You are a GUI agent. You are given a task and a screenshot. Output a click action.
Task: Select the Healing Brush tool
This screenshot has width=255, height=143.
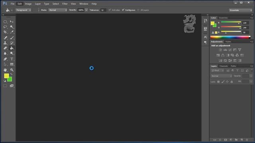(5, 38)
